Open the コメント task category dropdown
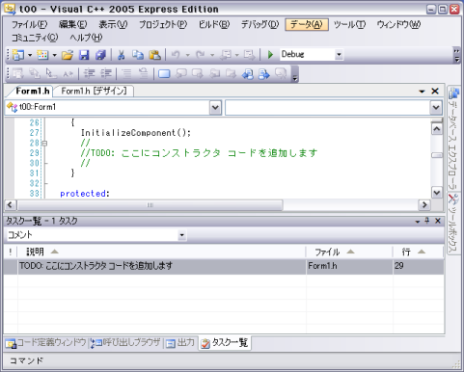 pos(182,235)
